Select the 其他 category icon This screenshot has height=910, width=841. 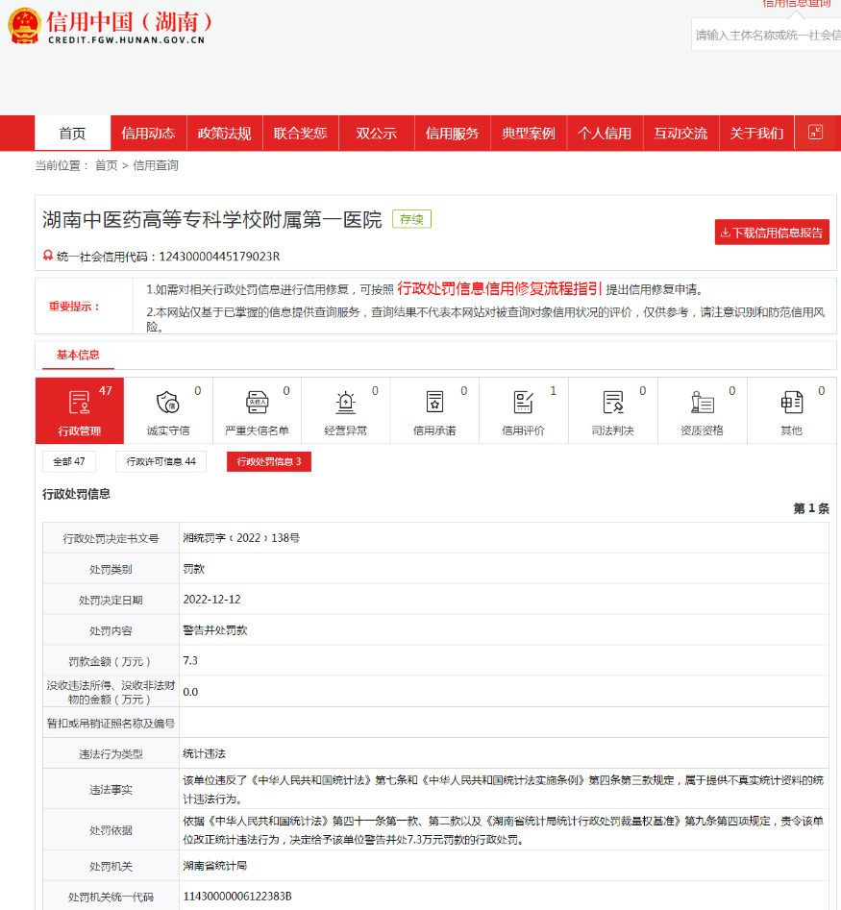coord(791,403)
